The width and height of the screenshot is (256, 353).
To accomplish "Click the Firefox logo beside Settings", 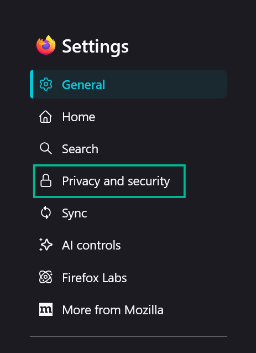I will click(46, 45).
